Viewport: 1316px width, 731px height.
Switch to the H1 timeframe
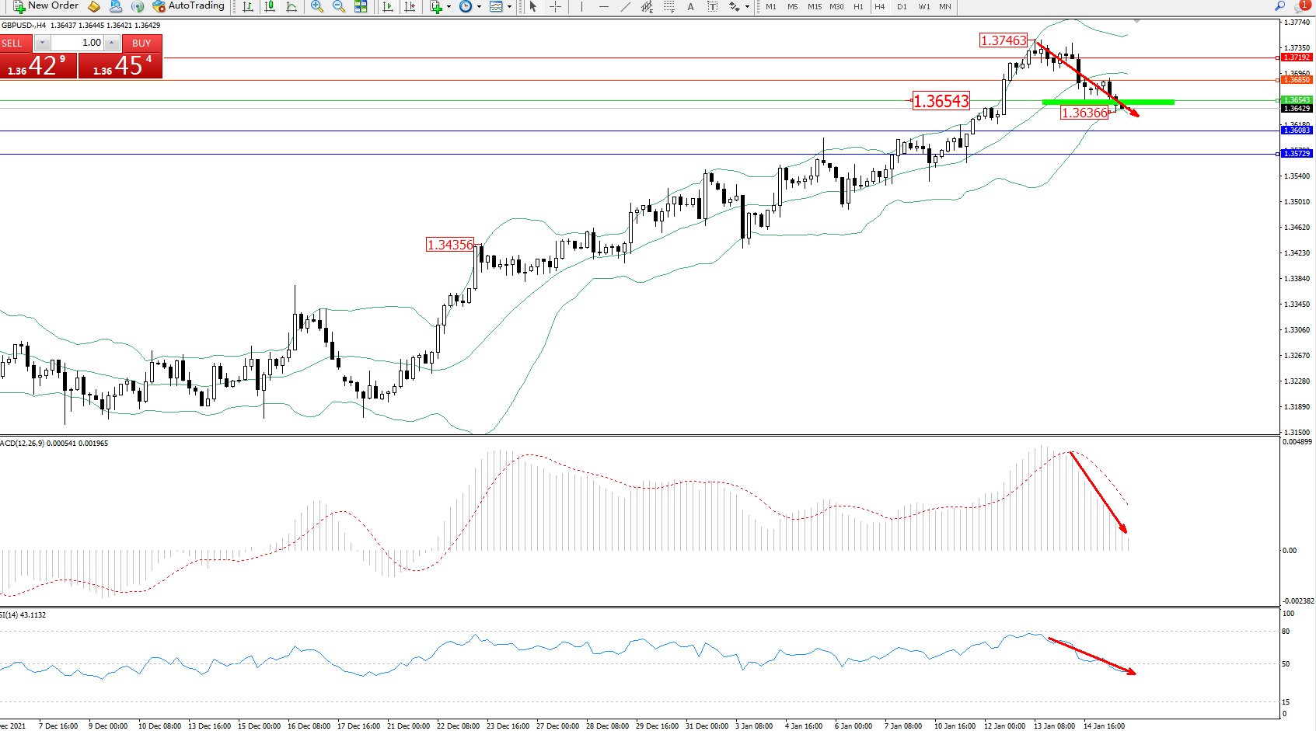858,6
